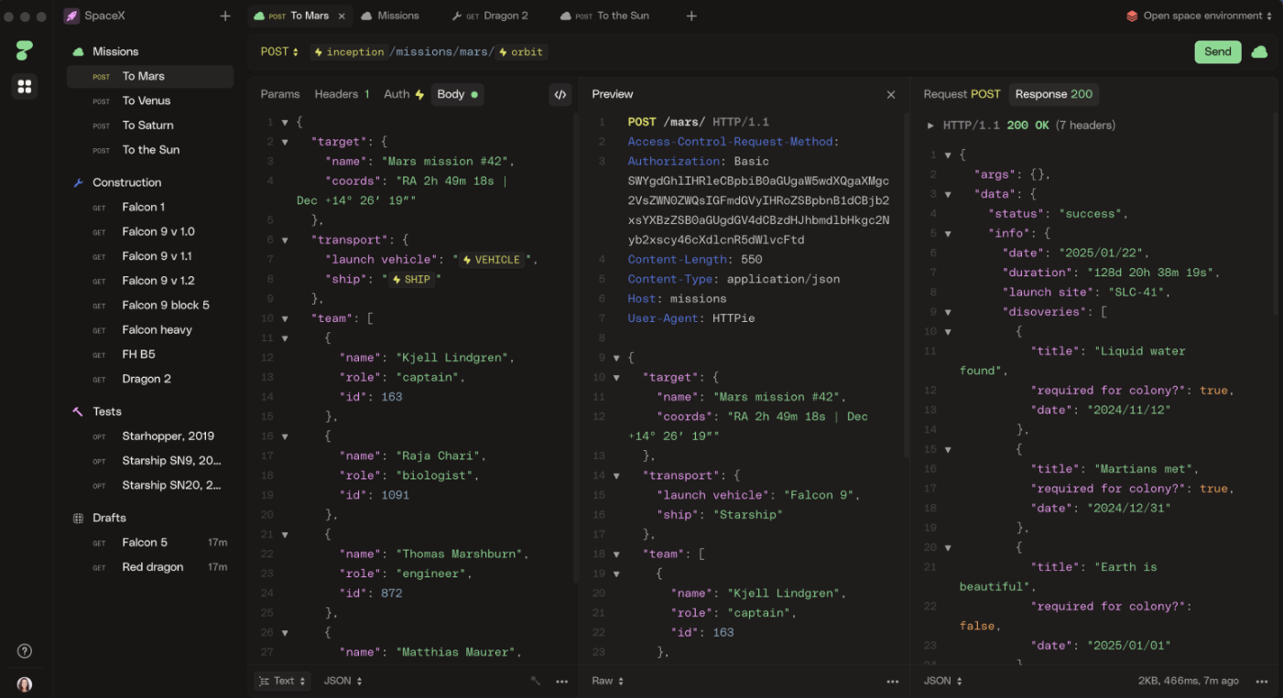Viewport: 1283px width, 698px height.
Task: Show the Request POST tab
Action: tap(962, 94)
